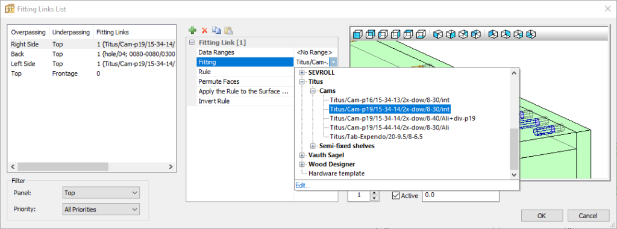The width and height of the screenshot is (617, 229).
Task: Click the Edit... link
Action: (x=303, y=186)
